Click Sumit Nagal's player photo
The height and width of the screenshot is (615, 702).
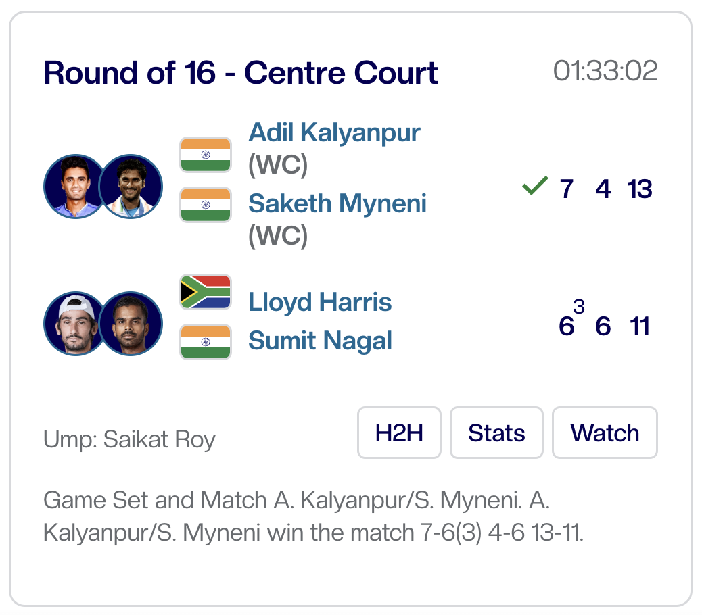(131, 324)
